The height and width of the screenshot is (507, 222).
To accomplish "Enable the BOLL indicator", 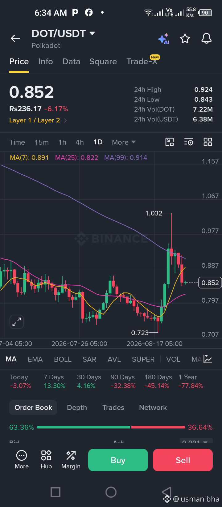I will click(63, 359).
